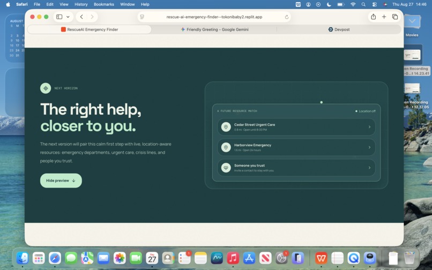432x270 pixels.
Task: Click the date and time in menu bar
Action: coord(409,4)
